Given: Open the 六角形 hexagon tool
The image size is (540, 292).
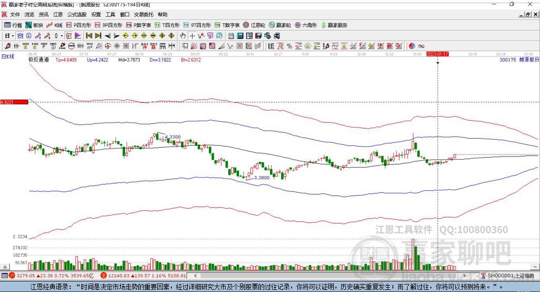Looking at the screenshot, I should (306, 25).
